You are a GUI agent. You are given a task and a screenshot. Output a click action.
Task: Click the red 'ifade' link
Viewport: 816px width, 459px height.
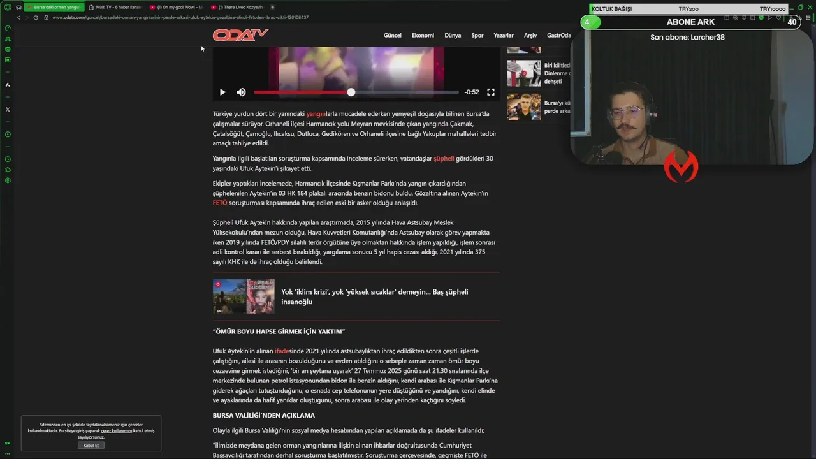(282, 351)
